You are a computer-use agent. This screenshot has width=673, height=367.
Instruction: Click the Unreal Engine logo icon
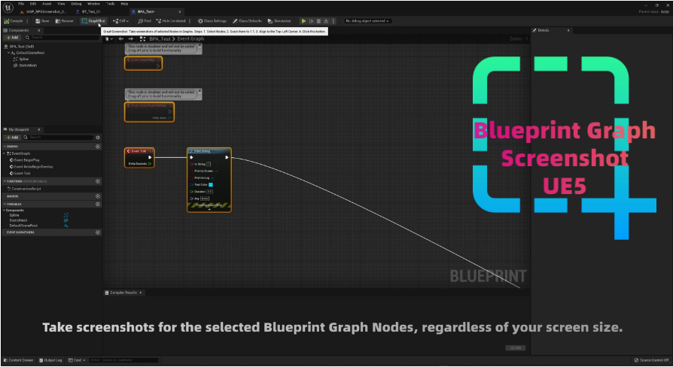(8, 8)
